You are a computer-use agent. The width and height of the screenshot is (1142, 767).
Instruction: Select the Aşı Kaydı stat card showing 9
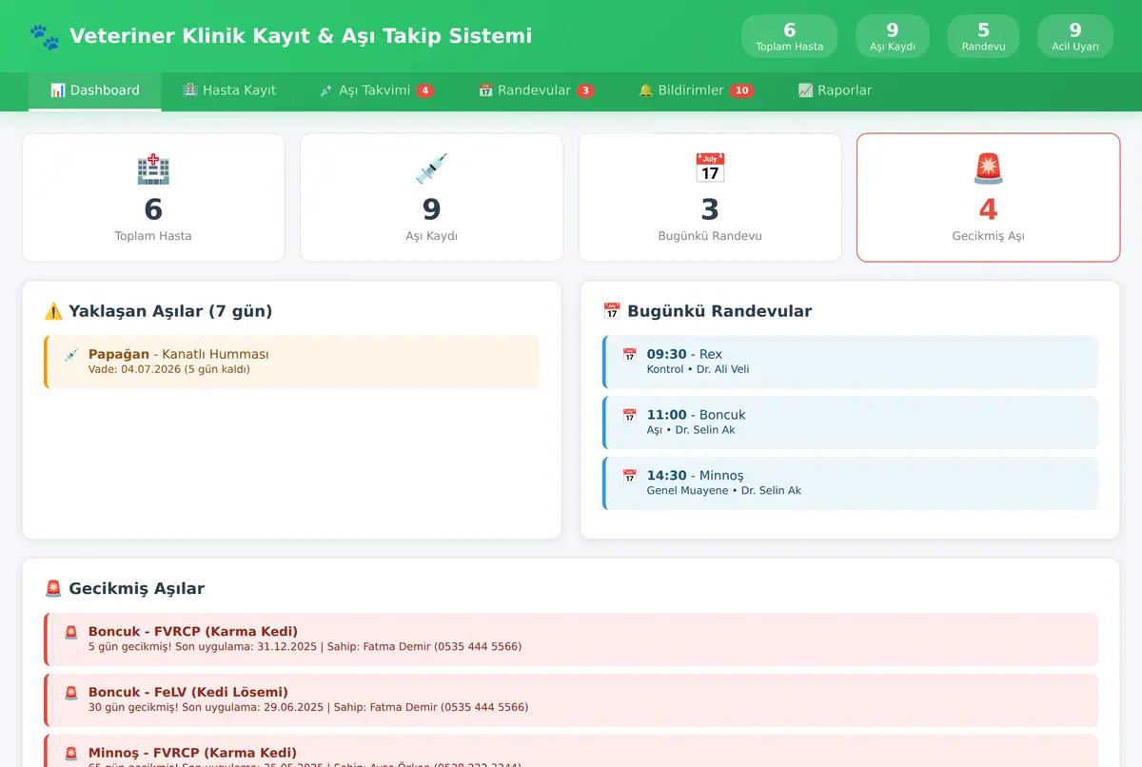431,197
